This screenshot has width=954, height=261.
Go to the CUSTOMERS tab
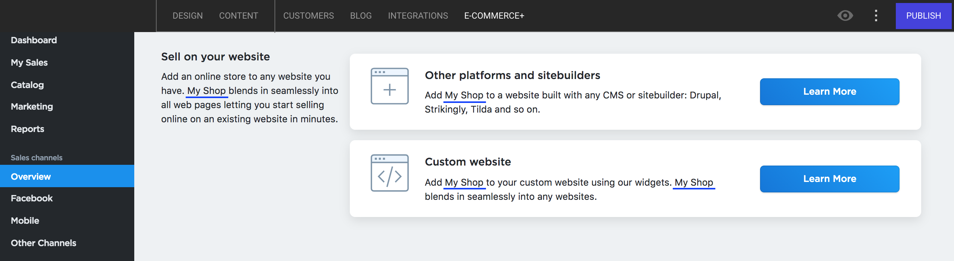point(308,16)
